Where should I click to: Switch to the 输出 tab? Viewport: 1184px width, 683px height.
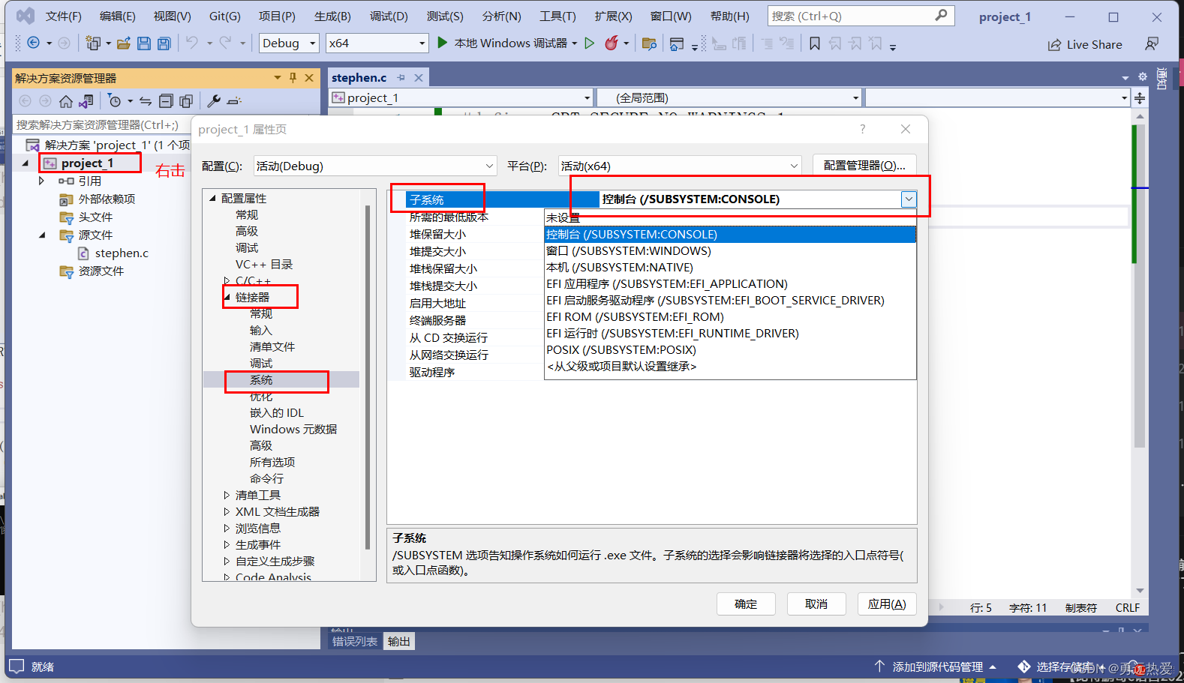(399, 641)
